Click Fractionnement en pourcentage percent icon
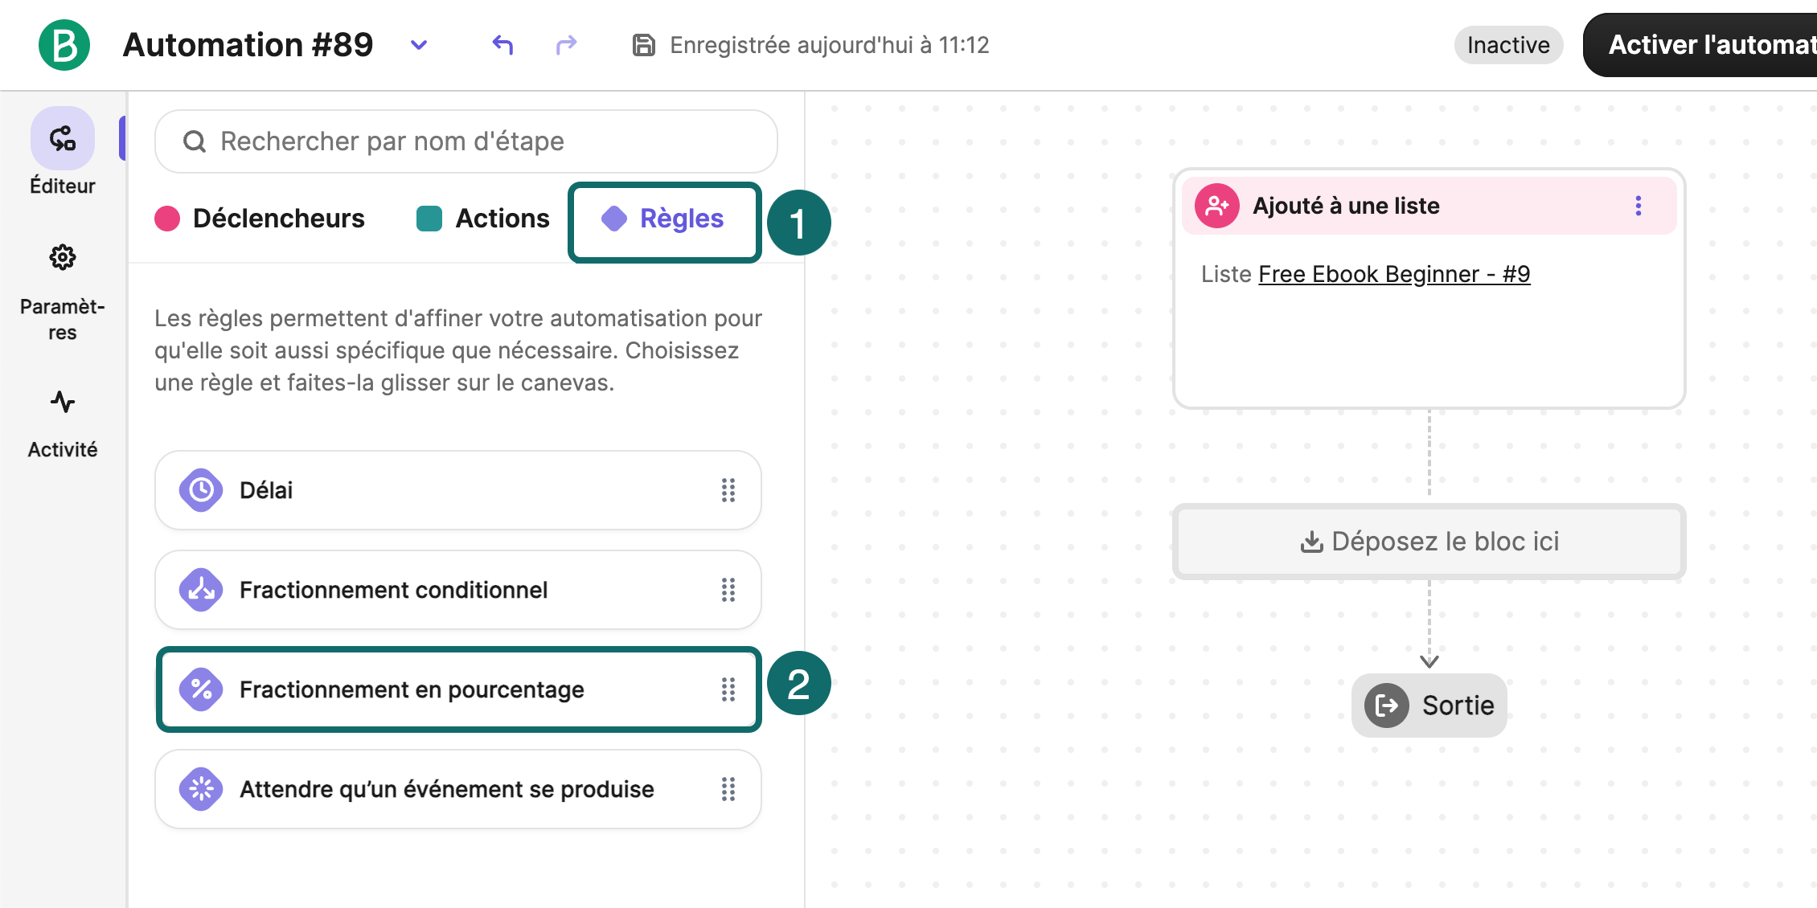 point(201,689)
